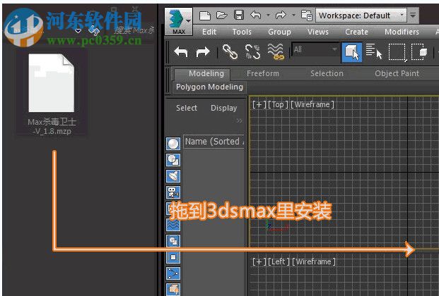Toggle Display Geometry filter in Scene Explorer

coord(173,144)
